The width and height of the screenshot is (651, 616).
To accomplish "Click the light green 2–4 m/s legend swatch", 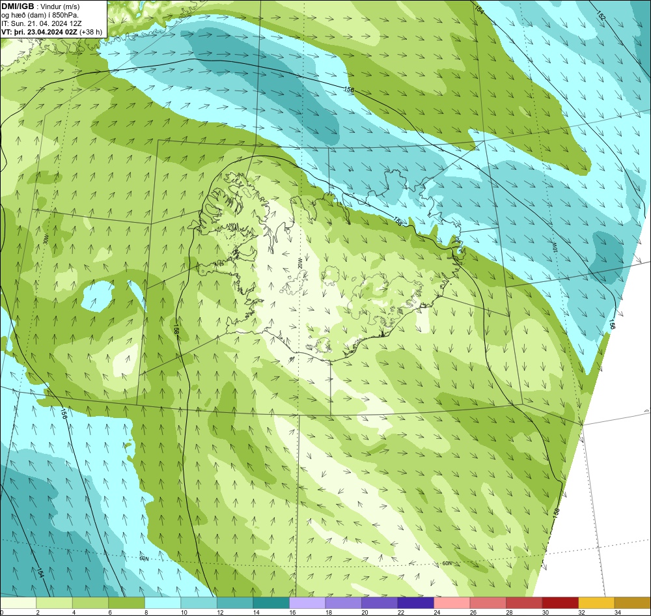I will coord(55,603).
